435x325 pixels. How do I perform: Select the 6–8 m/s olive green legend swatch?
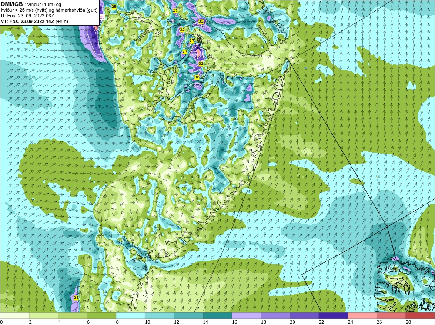[x=101, y=316]
